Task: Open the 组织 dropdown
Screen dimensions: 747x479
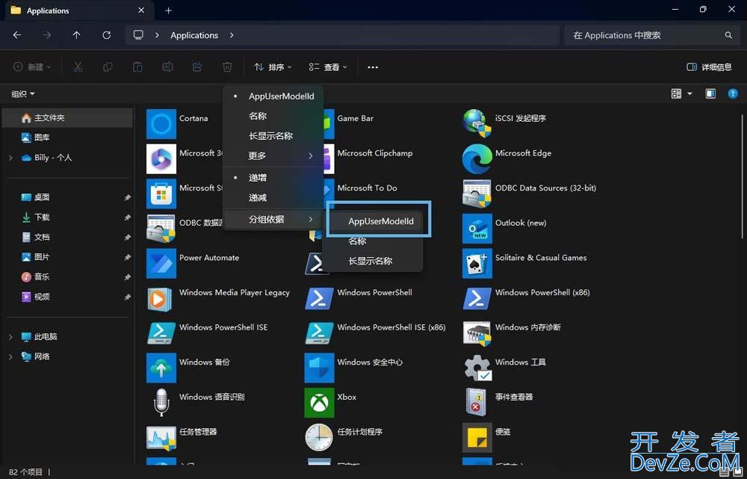Action: (23, 94)
